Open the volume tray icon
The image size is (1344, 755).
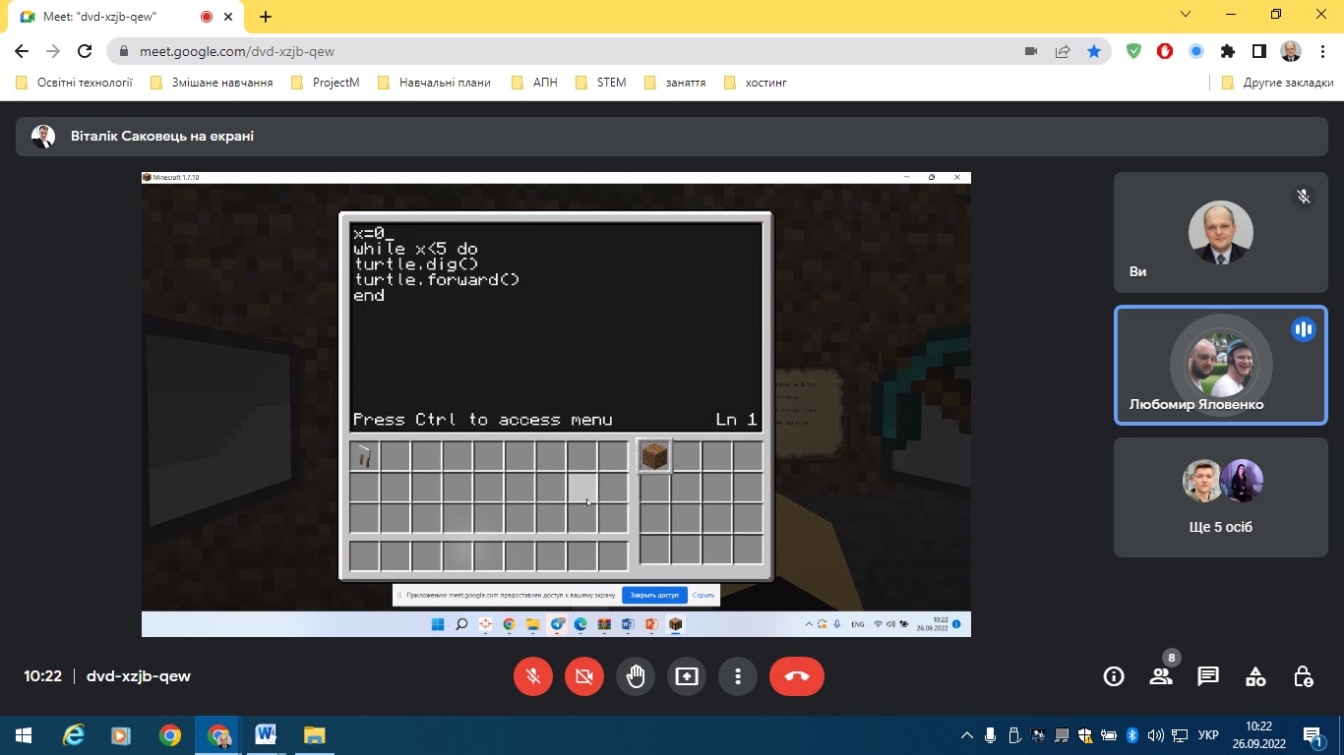[1156, 735]
